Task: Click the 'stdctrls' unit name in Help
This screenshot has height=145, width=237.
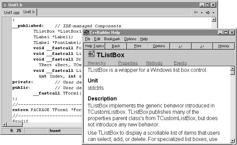Action: point(96,88)
